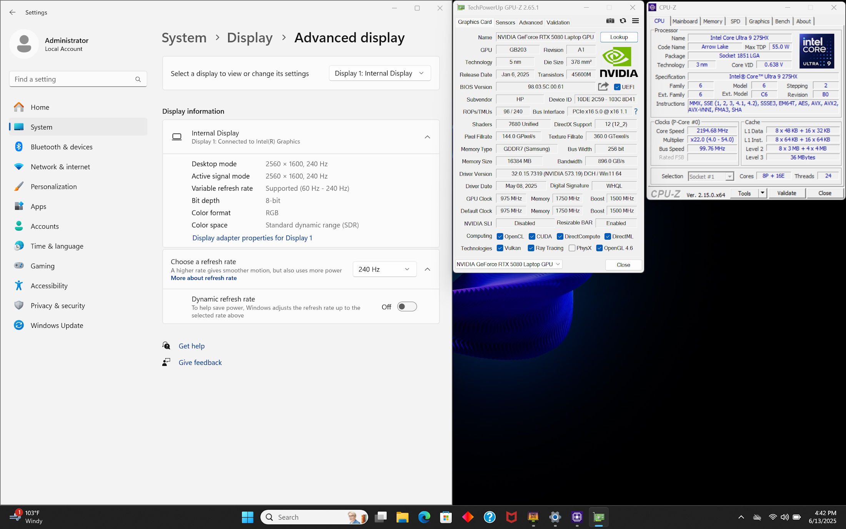Open More about refresh rate link
Image resolution: width=846 pixels, height=529 pixels.
tap(204, 278)
